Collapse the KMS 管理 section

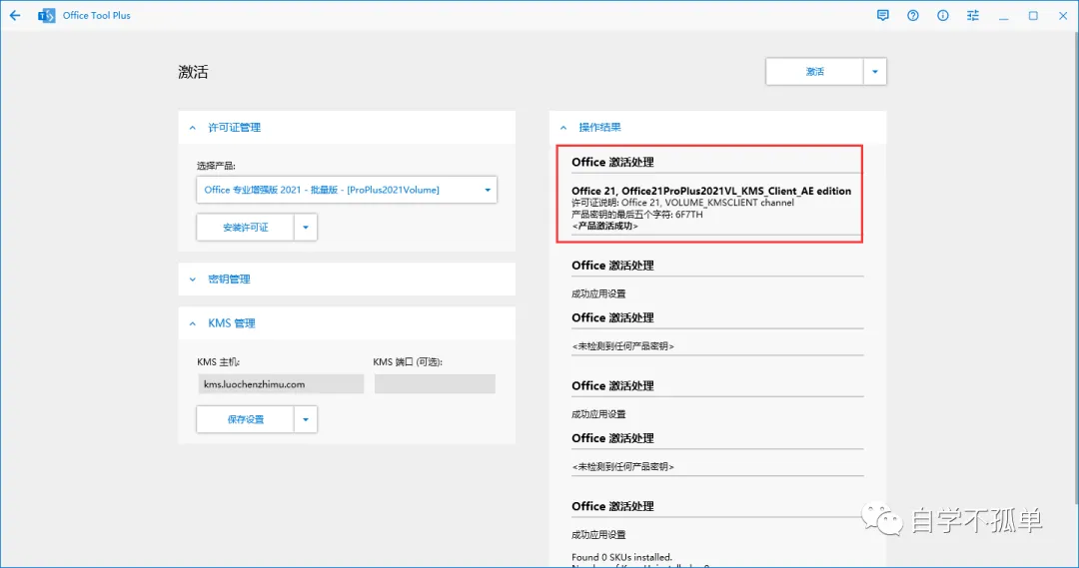pyautogui.click(x=193, y=323)
